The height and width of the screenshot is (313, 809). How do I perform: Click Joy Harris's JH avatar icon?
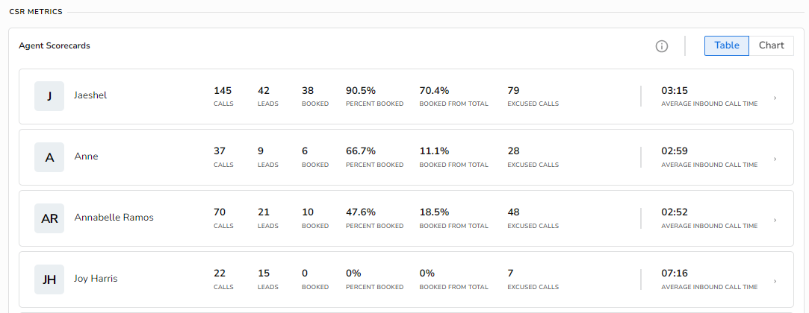click(49, 279)
